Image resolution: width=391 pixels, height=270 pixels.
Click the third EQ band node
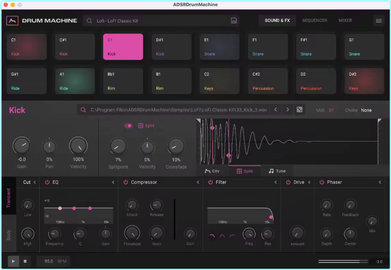[90, 208]
